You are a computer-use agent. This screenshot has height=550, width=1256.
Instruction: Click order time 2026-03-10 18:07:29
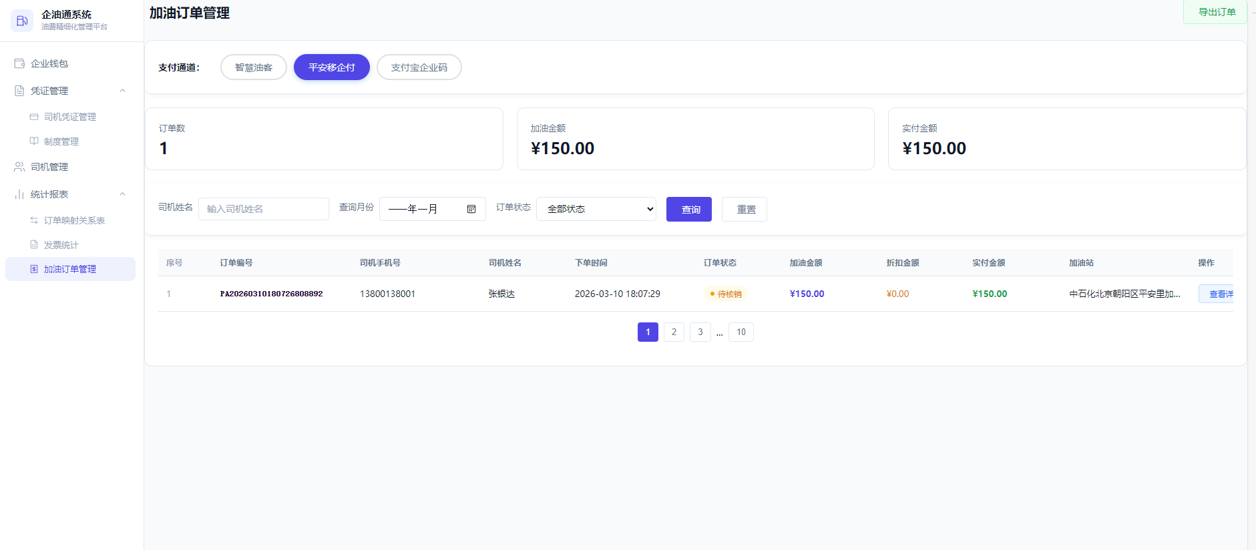tap(618, 294)
